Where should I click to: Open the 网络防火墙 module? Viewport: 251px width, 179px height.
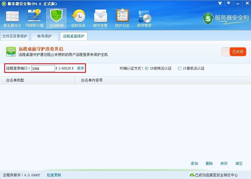(34, 17)
